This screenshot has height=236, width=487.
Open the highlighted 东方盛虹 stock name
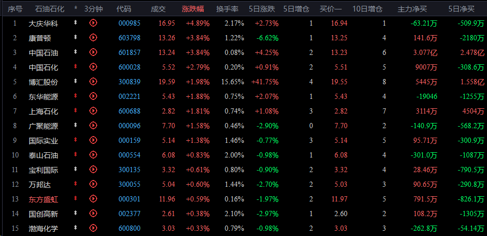pos(43,199)
